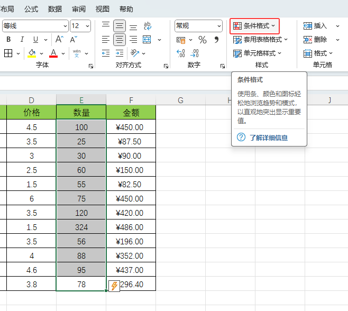Switch to 视图 tab
348x311 pixels.
102,9
